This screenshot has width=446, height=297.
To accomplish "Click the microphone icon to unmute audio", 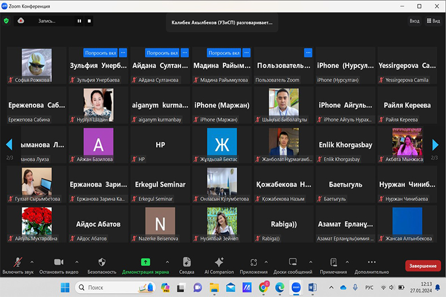I will [16, 262].
